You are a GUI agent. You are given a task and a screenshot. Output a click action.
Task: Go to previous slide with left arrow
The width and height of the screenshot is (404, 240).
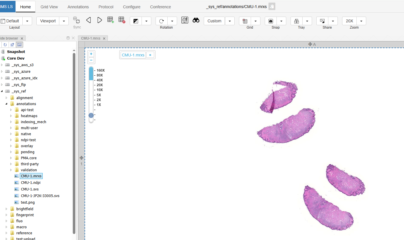pos(89,20)
